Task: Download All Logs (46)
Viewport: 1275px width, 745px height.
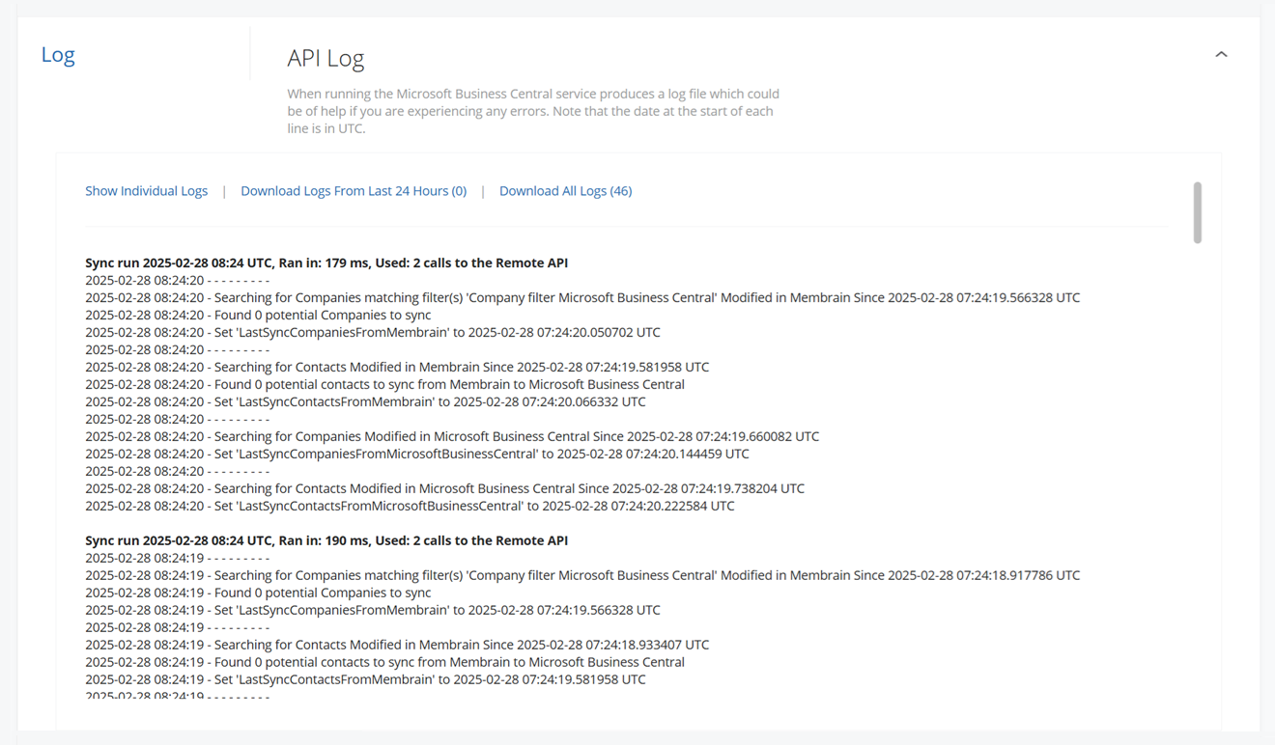Action: [565, 191]
